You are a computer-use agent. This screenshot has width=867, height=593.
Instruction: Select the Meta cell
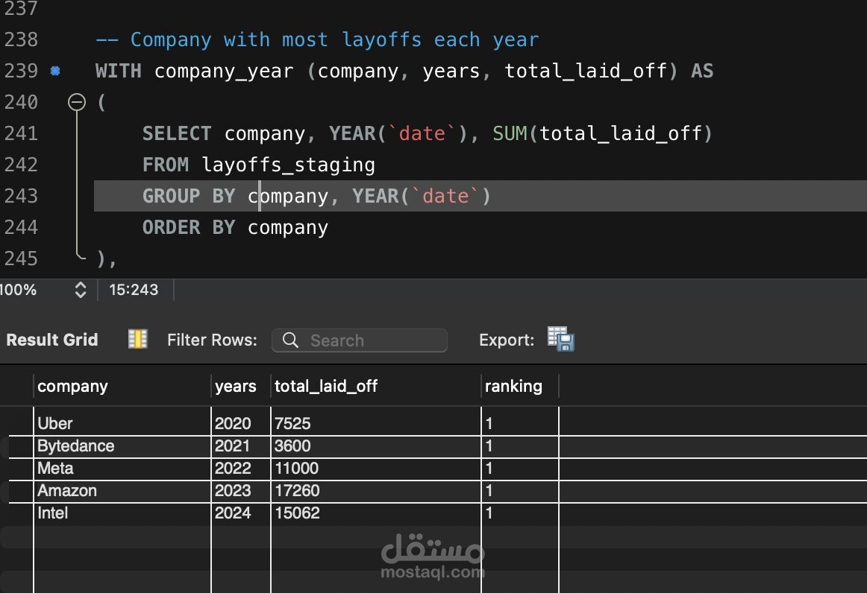(x=122, y=469)
